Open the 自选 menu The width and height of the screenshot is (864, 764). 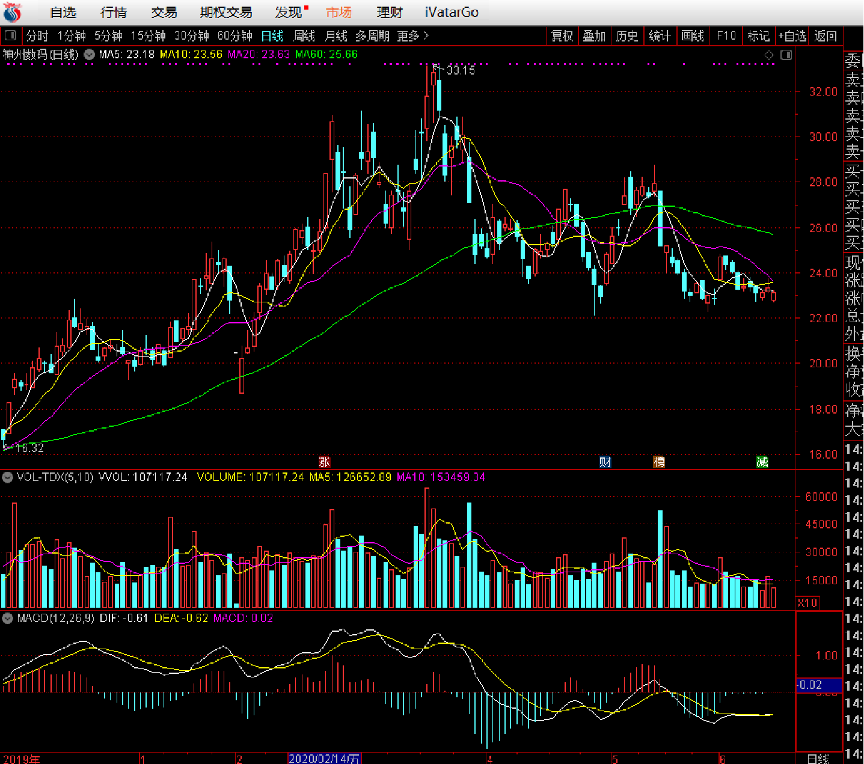coord(63,12)
